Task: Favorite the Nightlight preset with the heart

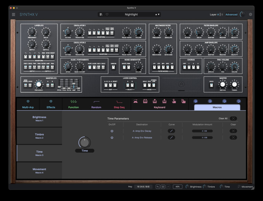Action: [107, 14]
